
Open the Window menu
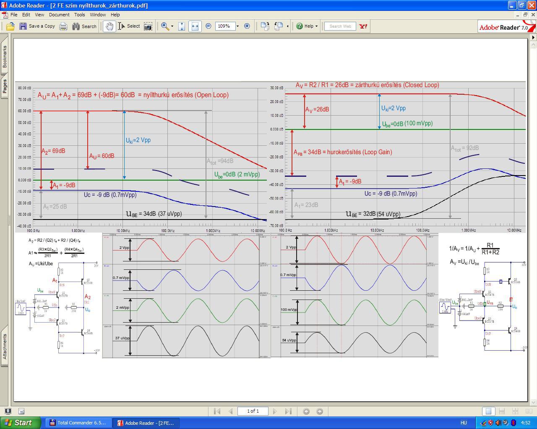click(x=98, y=15)
